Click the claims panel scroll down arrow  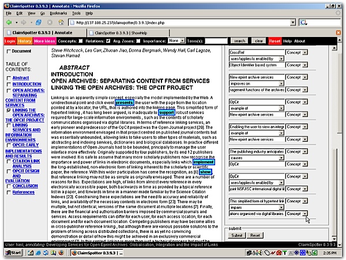click(334, 239)
